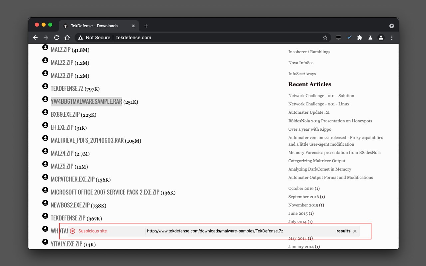
Task: Click the home button icon
Action: click(67, 38)
